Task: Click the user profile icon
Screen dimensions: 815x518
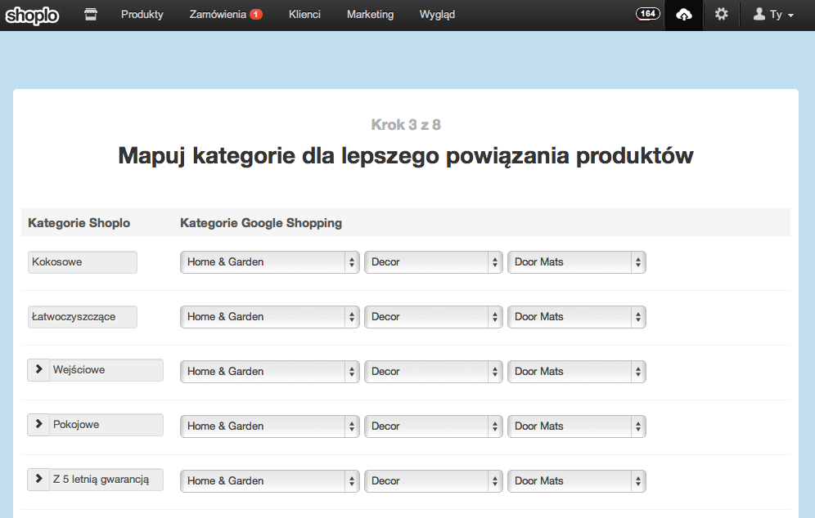Action: coord(759,14)
